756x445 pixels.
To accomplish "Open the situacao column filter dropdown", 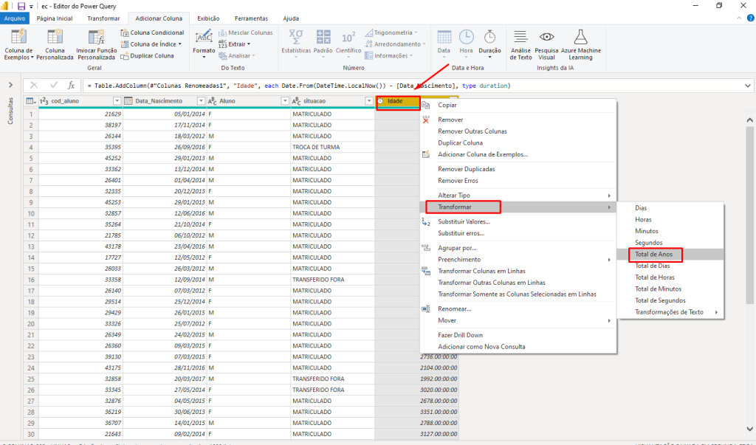I will (368, 100).
